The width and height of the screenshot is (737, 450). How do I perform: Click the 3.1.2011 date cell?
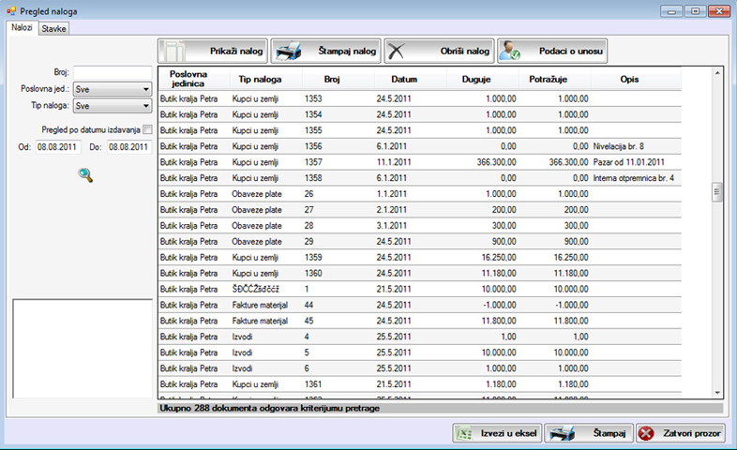coord(411,226)
